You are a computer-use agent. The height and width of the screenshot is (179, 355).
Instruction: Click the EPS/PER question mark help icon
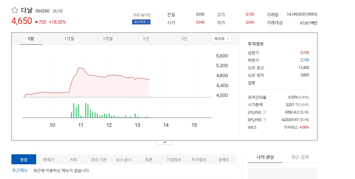click(264, 112)
